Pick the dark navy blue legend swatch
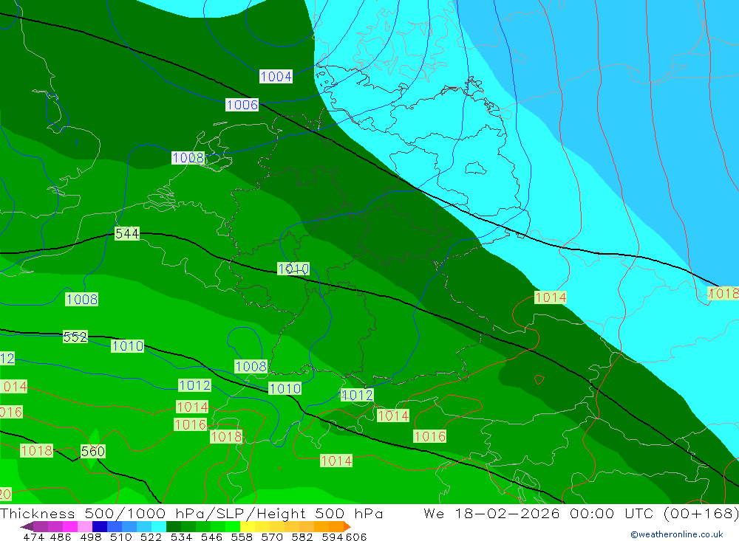The height and width of the screenshot is (541, 739). pyautogui.click(x=100, y=526)
